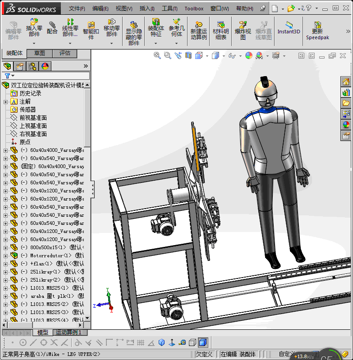Click Display Style cube icon
Image resolution: width=353 pixels, height=360 pixels.
click(215, 55)
